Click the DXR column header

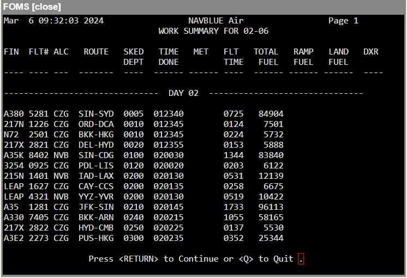pyautogui.click(x=371, y=52)
